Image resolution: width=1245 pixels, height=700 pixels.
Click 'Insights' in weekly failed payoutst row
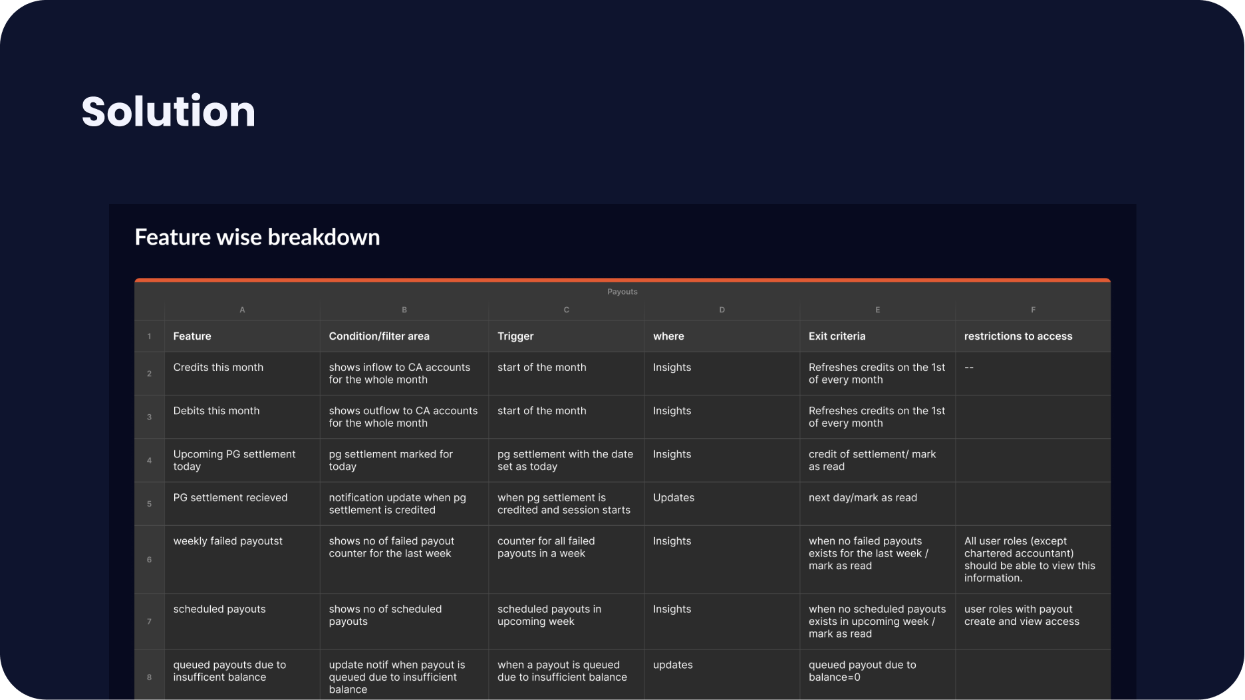pyautogui.click(x=722, y=560)
